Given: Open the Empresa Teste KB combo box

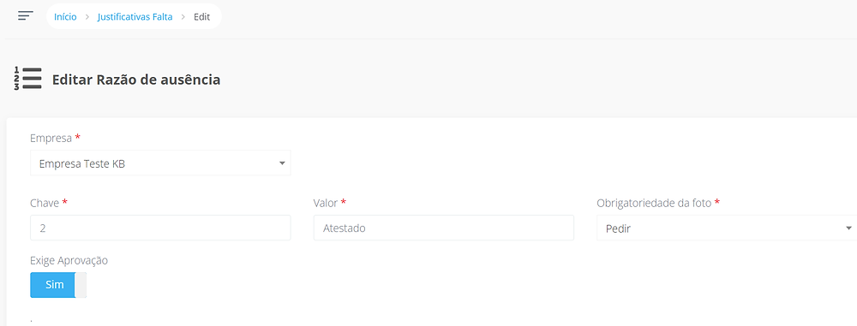Looking at the screenshot, I should coord(160,163).
